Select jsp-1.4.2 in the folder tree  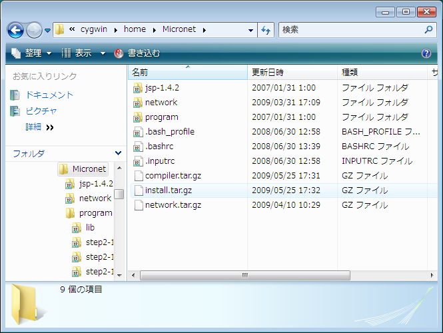pos(96,184)
